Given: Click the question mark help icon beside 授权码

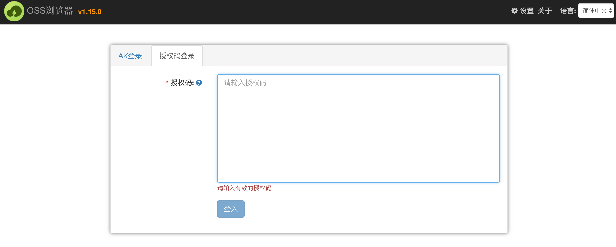Looking at the screenshot, I should 199,83.
